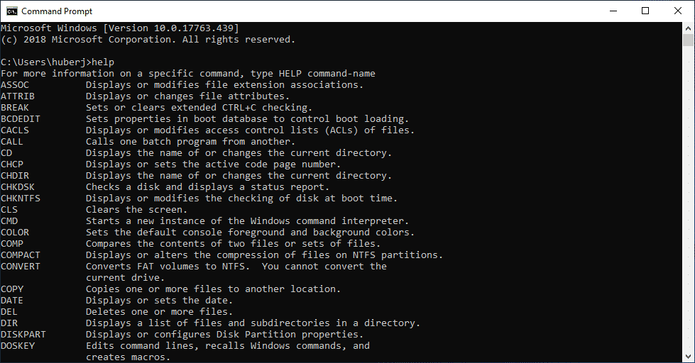Screen dimensions: 695x363
Task: Click the scrollbar up arrow
Action: (688, 28)
